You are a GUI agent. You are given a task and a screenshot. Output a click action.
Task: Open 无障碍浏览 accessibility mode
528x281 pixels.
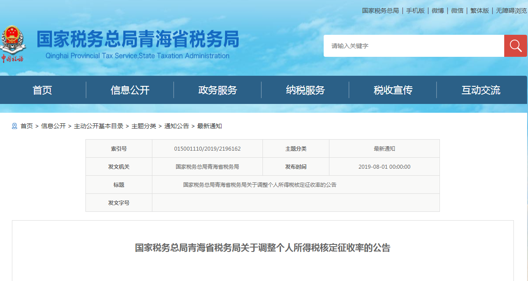click(511, 11)
